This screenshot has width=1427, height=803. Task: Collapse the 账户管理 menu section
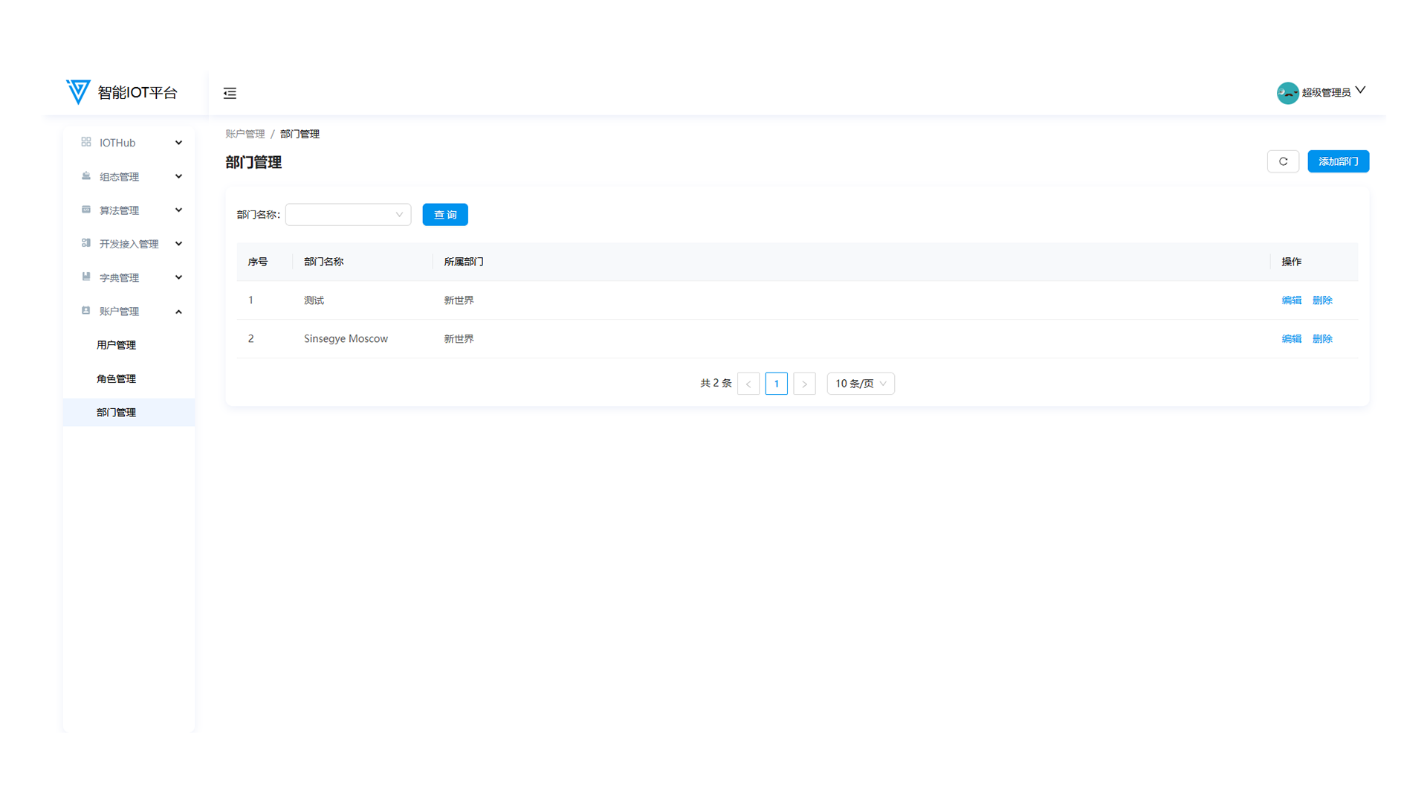(178, 312)
